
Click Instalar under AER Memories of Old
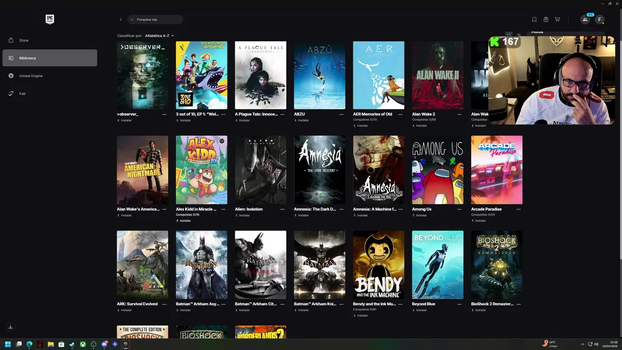pos(360,125)
